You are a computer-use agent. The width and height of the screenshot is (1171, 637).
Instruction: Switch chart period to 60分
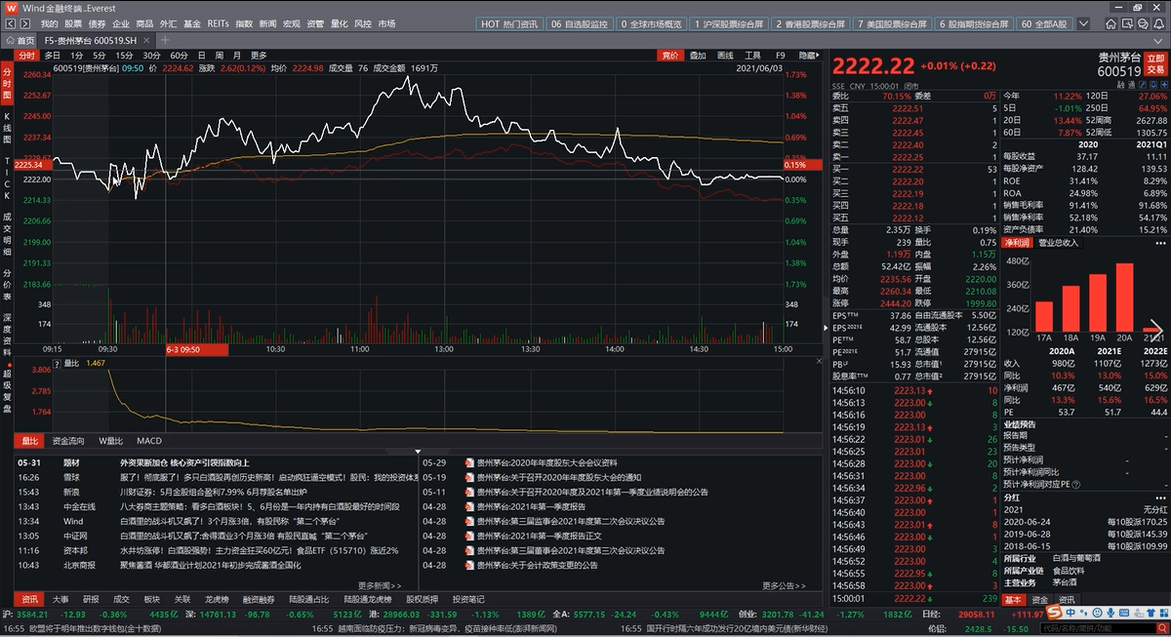(x=179, y=56)
